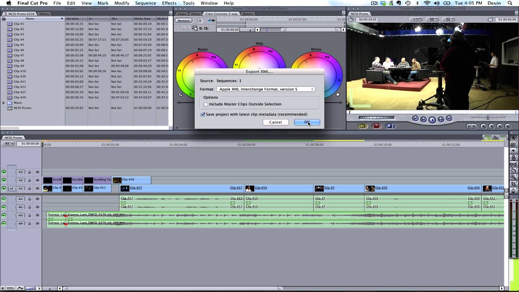Image resolution: width=519 pixels, height=292 pixels.
Task: Go to previous edit in Canvas transport
Action: [416, 118]
